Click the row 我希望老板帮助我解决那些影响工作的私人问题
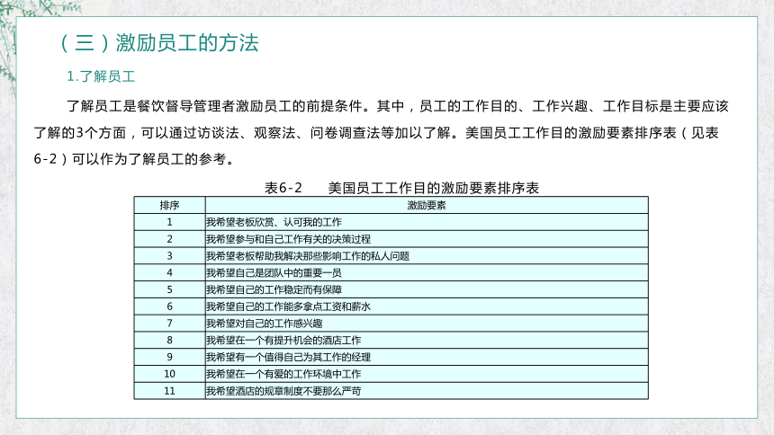The width and height of the screenshot is (774, 435). (427, 255)
